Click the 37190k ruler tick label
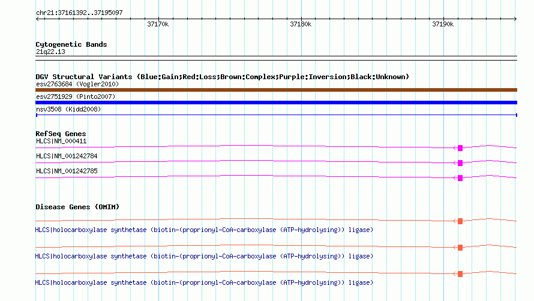 (443, 24)
